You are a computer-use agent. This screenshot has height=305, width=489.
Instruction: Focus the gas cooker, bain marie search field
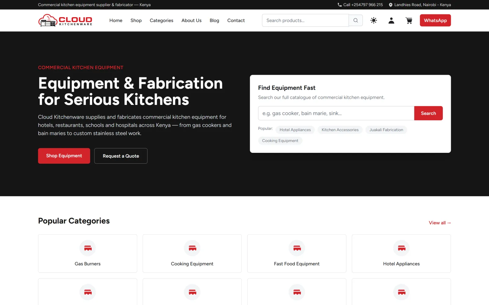pos(336,113)
